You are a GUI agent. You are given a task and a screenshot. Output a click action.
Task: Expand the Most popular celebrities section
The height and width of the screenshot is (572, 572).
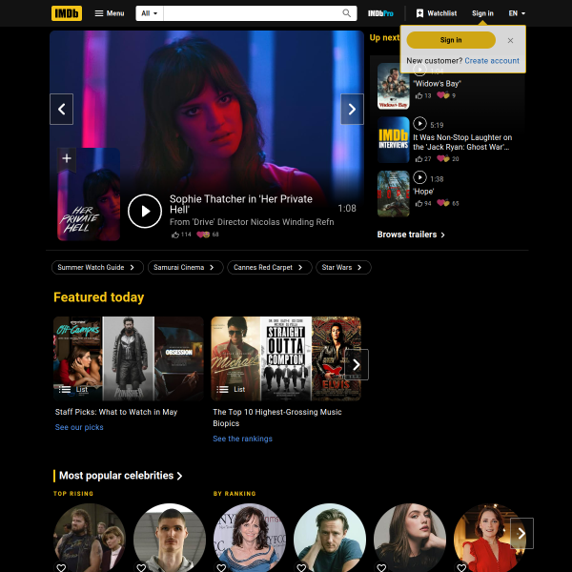click(x=120, y=476)
